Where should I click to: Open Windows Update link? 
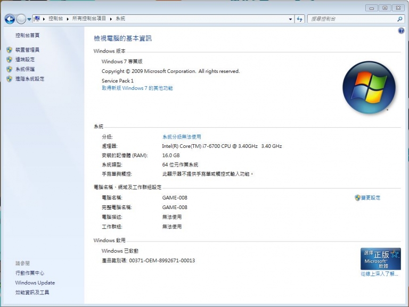[x=35, y=283]
